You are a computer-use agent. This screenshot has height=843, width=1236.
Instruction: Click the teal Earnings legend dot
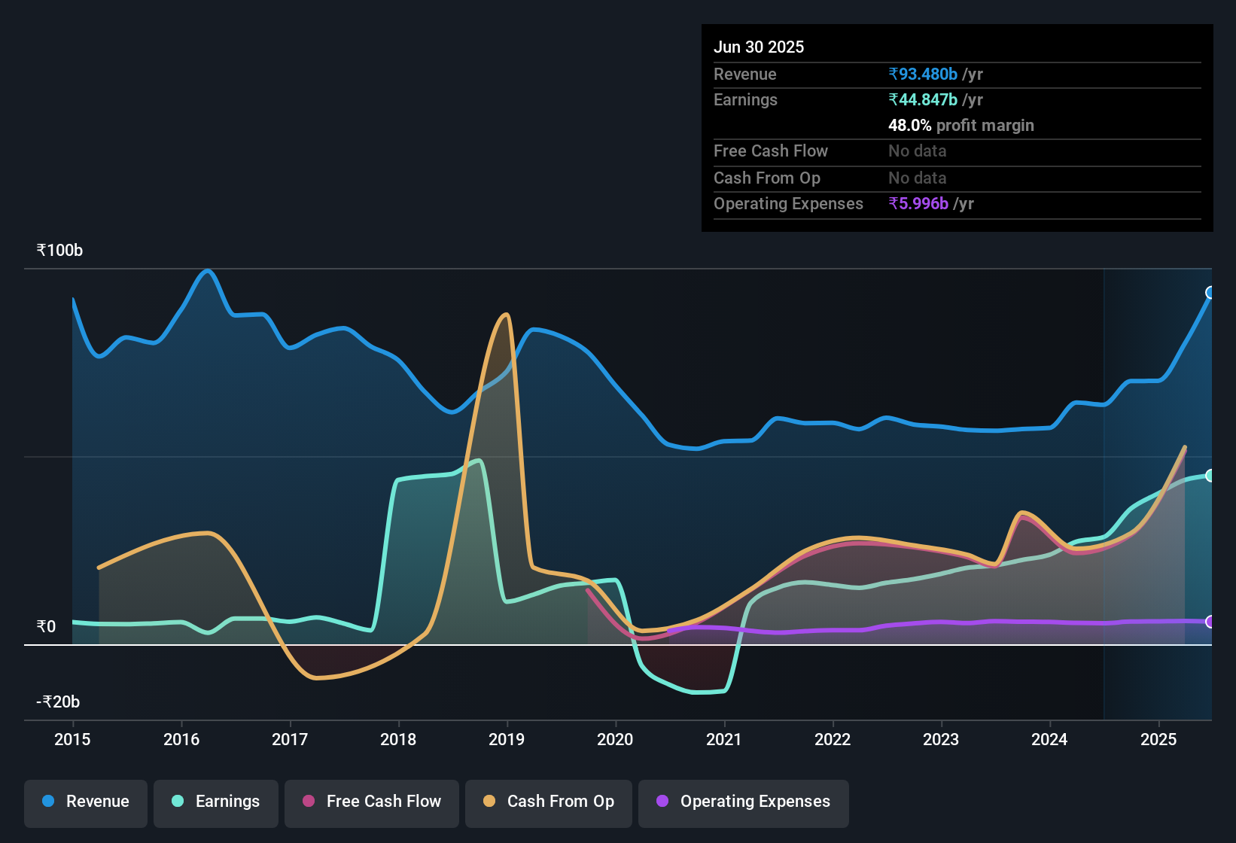tap(177, 802)
